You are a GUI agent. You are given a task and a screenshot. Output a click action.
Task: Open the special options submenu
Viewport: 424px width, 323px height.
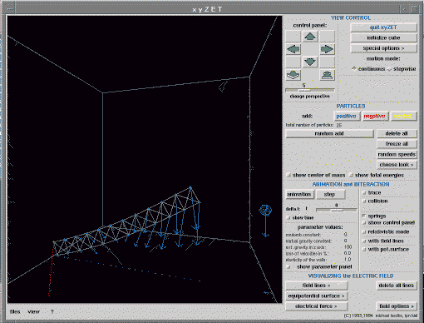click(383, 48)
